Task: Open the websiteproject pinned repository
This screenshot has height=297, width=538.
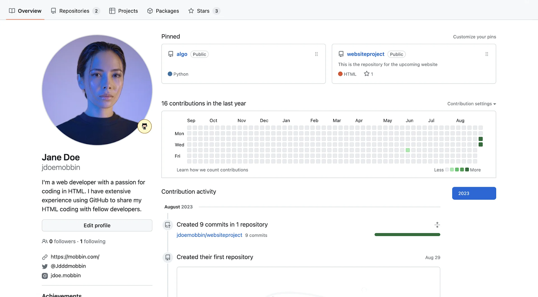Action: click(366, 54)
